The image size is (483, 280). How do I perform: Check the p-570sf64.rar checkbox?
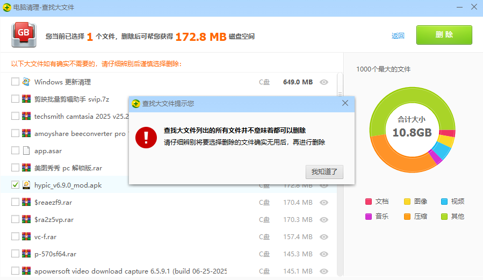click(x=15, y=254)
